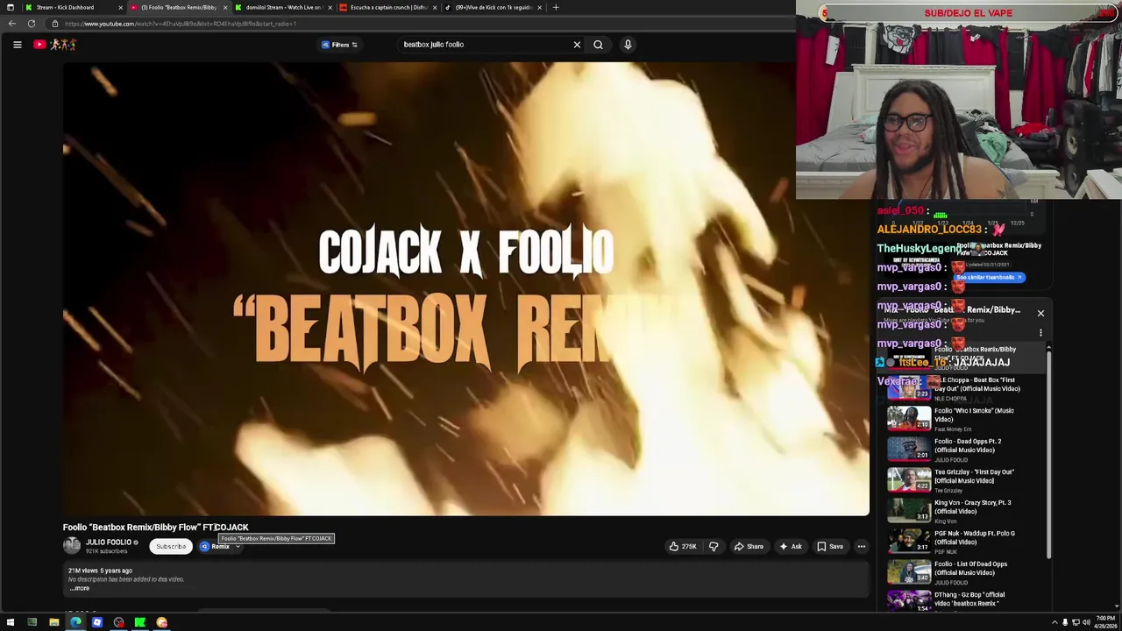Open a new browser tab with plus
This screenshot has height=631, width=1122.
[x=555, y=7]
